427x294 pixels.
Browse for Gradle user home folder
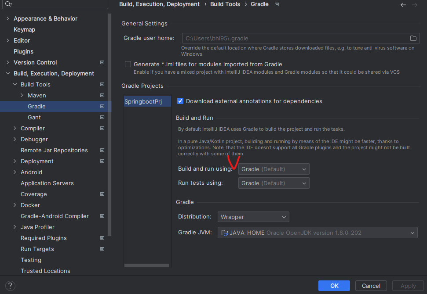pyautogui.click(x=413, y=38)
